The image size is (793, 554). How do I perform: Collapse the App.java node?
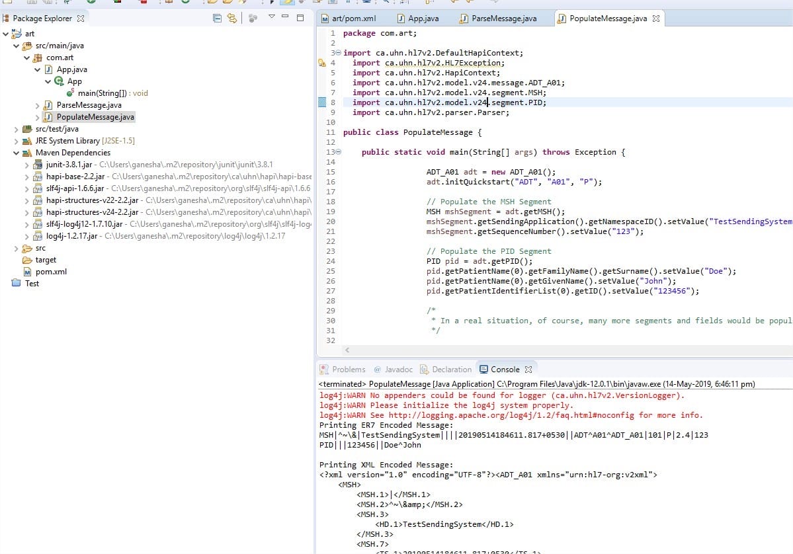38,70
